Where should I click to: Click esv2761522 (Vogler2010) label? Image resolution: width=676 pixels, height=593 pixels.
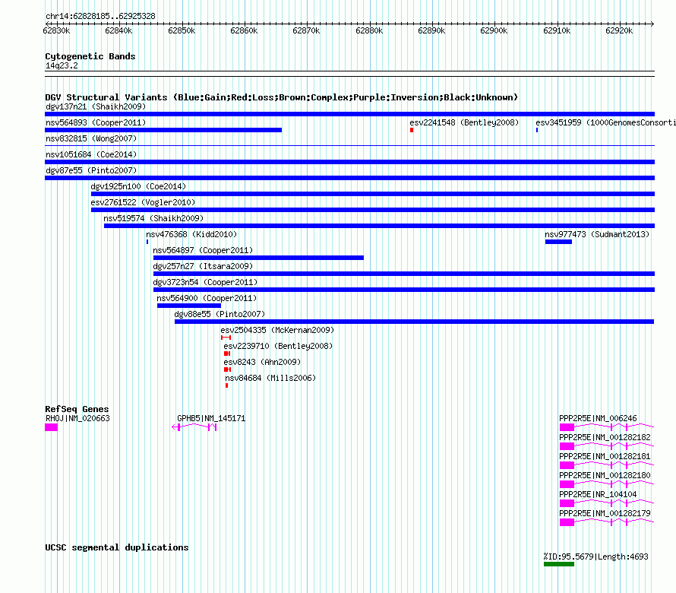[x=143, y=202]
